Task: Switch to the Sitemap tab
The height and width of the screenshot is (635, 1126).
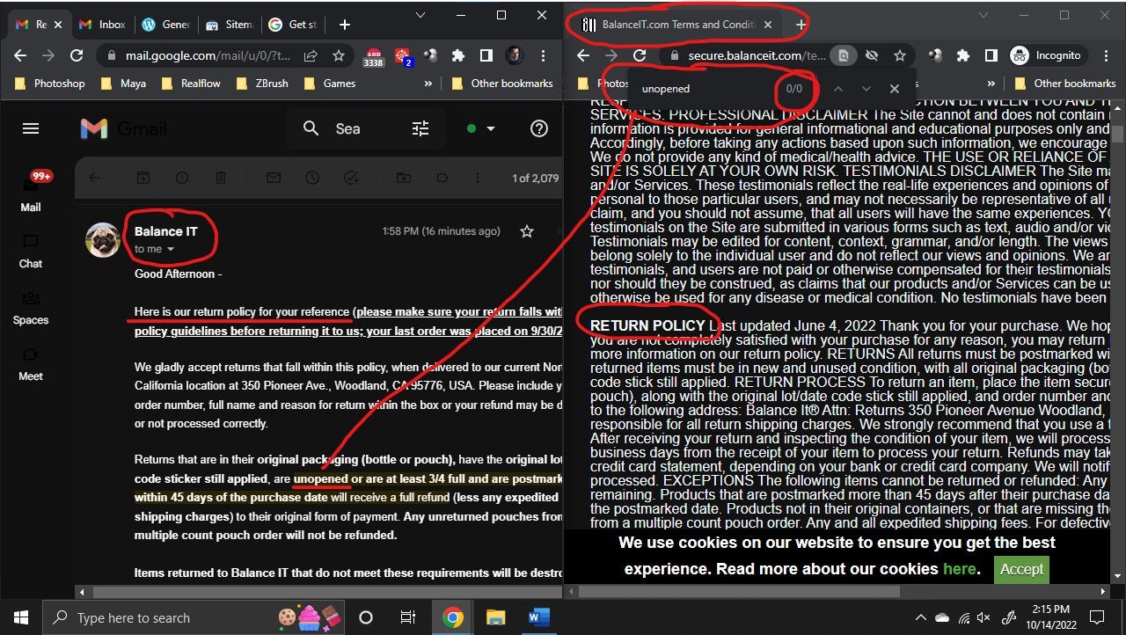Action: click(230, 25)
